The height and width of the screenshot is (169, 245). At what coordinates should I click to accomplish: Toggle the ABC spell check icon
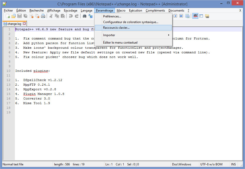click(195, 16)
